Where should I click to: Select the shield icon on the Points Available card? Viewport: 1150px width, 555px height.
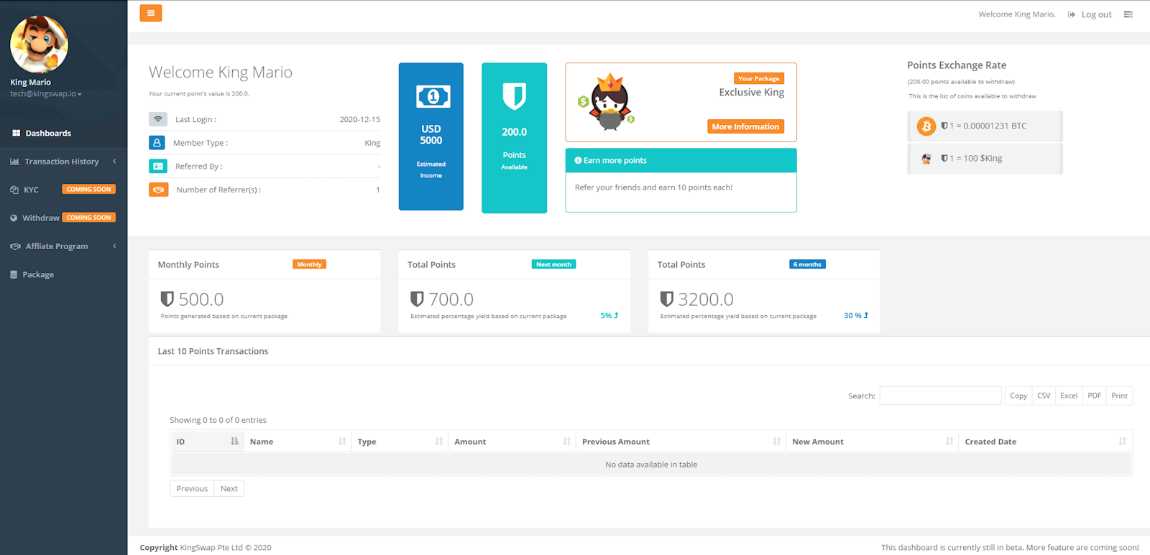[x=514, y=95]
